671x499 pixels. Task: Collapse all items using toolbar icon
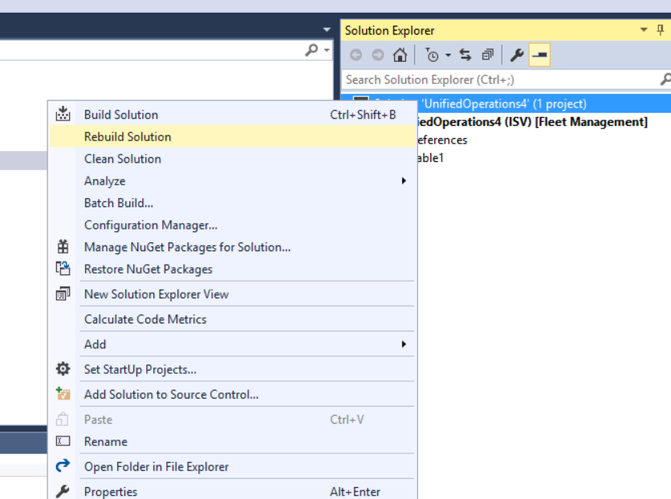coord(487,55)
